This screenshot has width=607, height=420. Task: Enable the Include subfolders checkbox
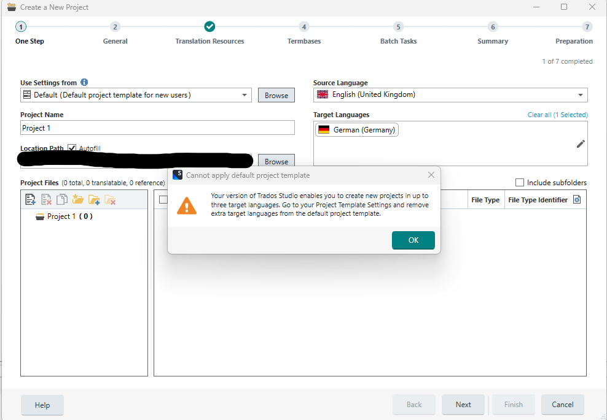[x=520, y=182]
